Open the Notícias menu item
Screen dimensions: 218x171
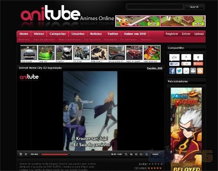pos(96,34)
